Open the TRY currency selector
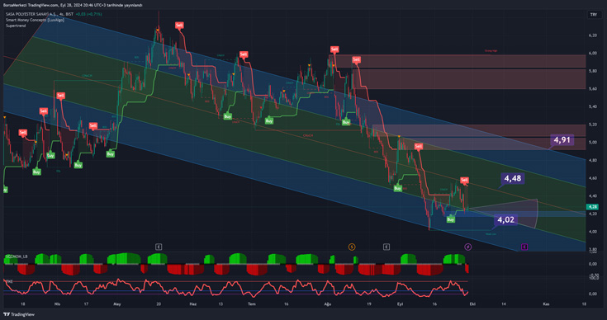This screenshot has width=607, height=320. tap(594, 15)
